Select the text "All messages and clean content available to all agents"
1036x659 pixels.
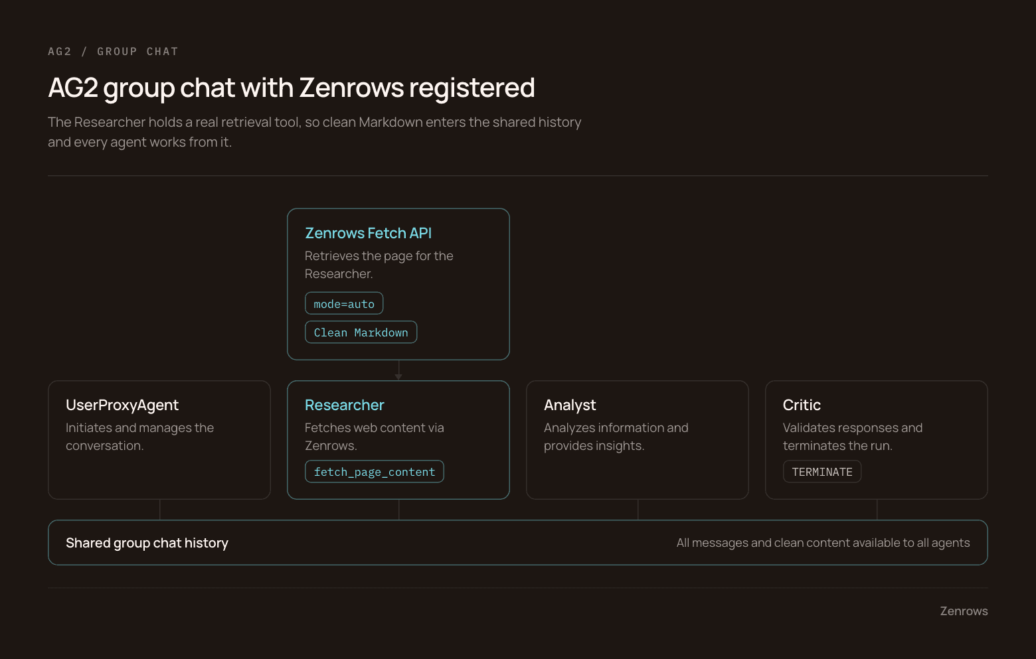[823, 543]
